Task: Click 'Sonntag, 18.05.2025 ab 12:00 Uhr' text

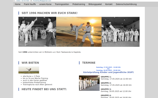Action: click(x=116, y=91)
